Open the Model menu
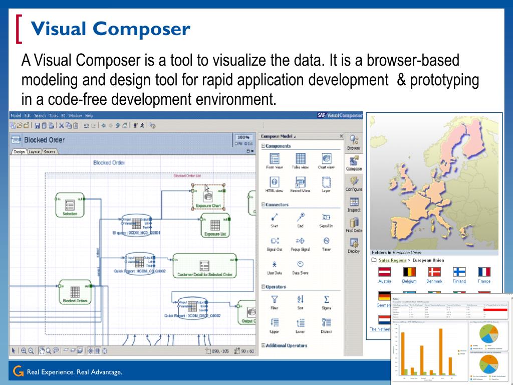Image resolution: width=513 pixels, height=385 pixels. tap(16, 116)
